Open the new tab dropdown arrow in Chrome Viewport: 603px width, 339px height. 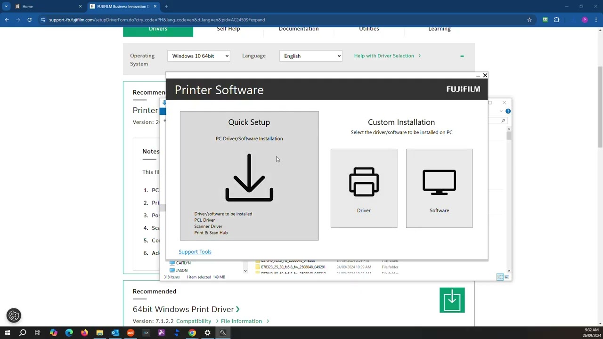6,7
